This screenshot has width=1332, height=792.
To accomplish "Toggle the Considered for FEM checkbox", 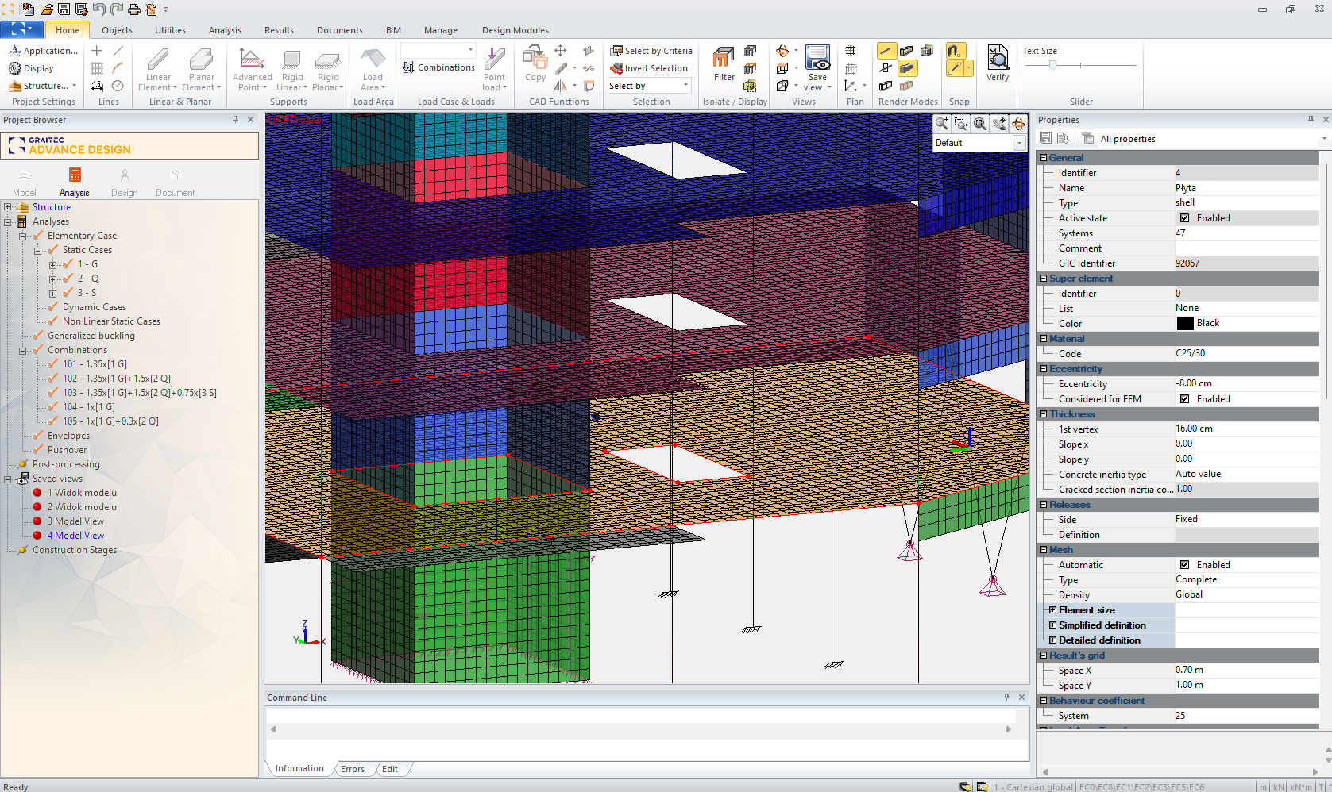I will coord(1184,399).
